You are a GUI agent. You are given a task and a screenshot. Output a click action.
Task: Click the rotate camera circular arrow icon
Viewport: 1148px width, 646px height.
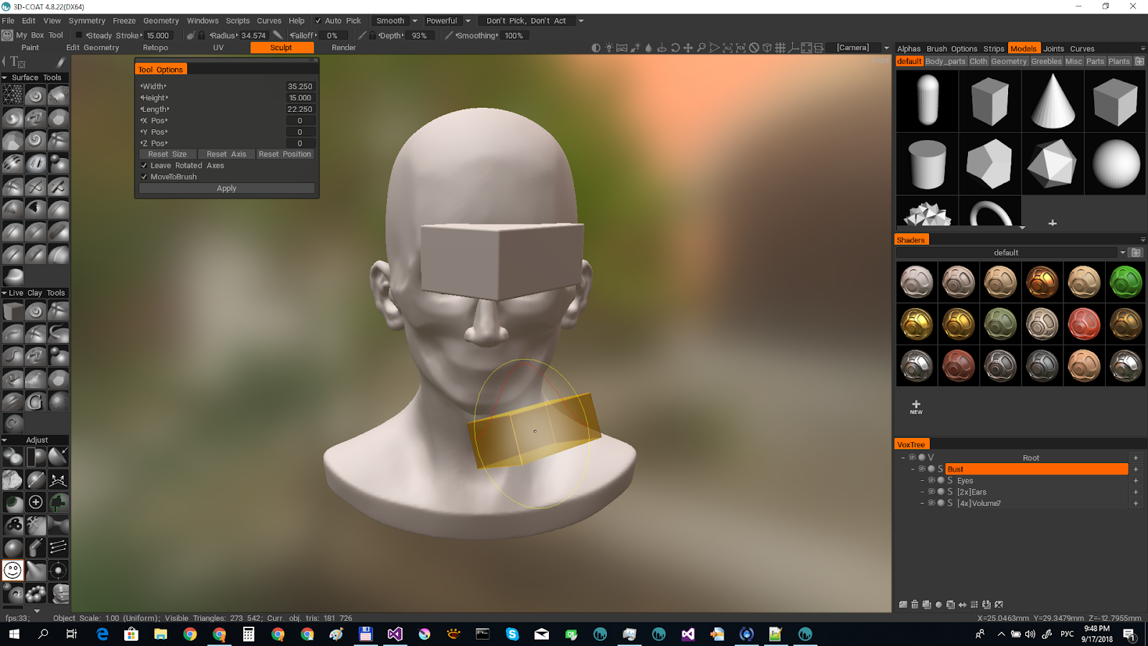(x=675, y=47)
